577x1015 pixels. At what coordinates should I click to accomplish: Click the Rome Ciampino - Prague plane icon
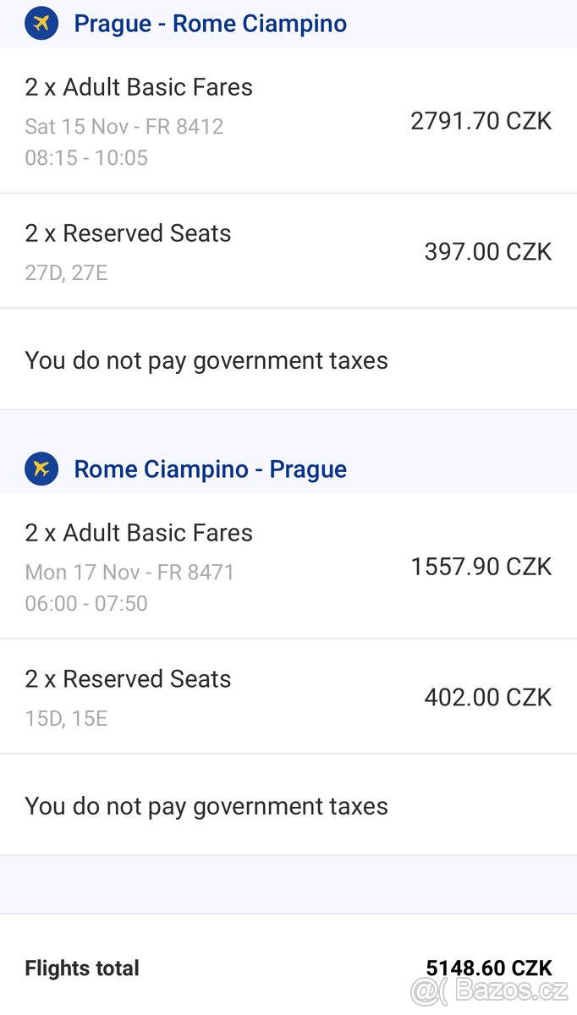pos(41,469)
